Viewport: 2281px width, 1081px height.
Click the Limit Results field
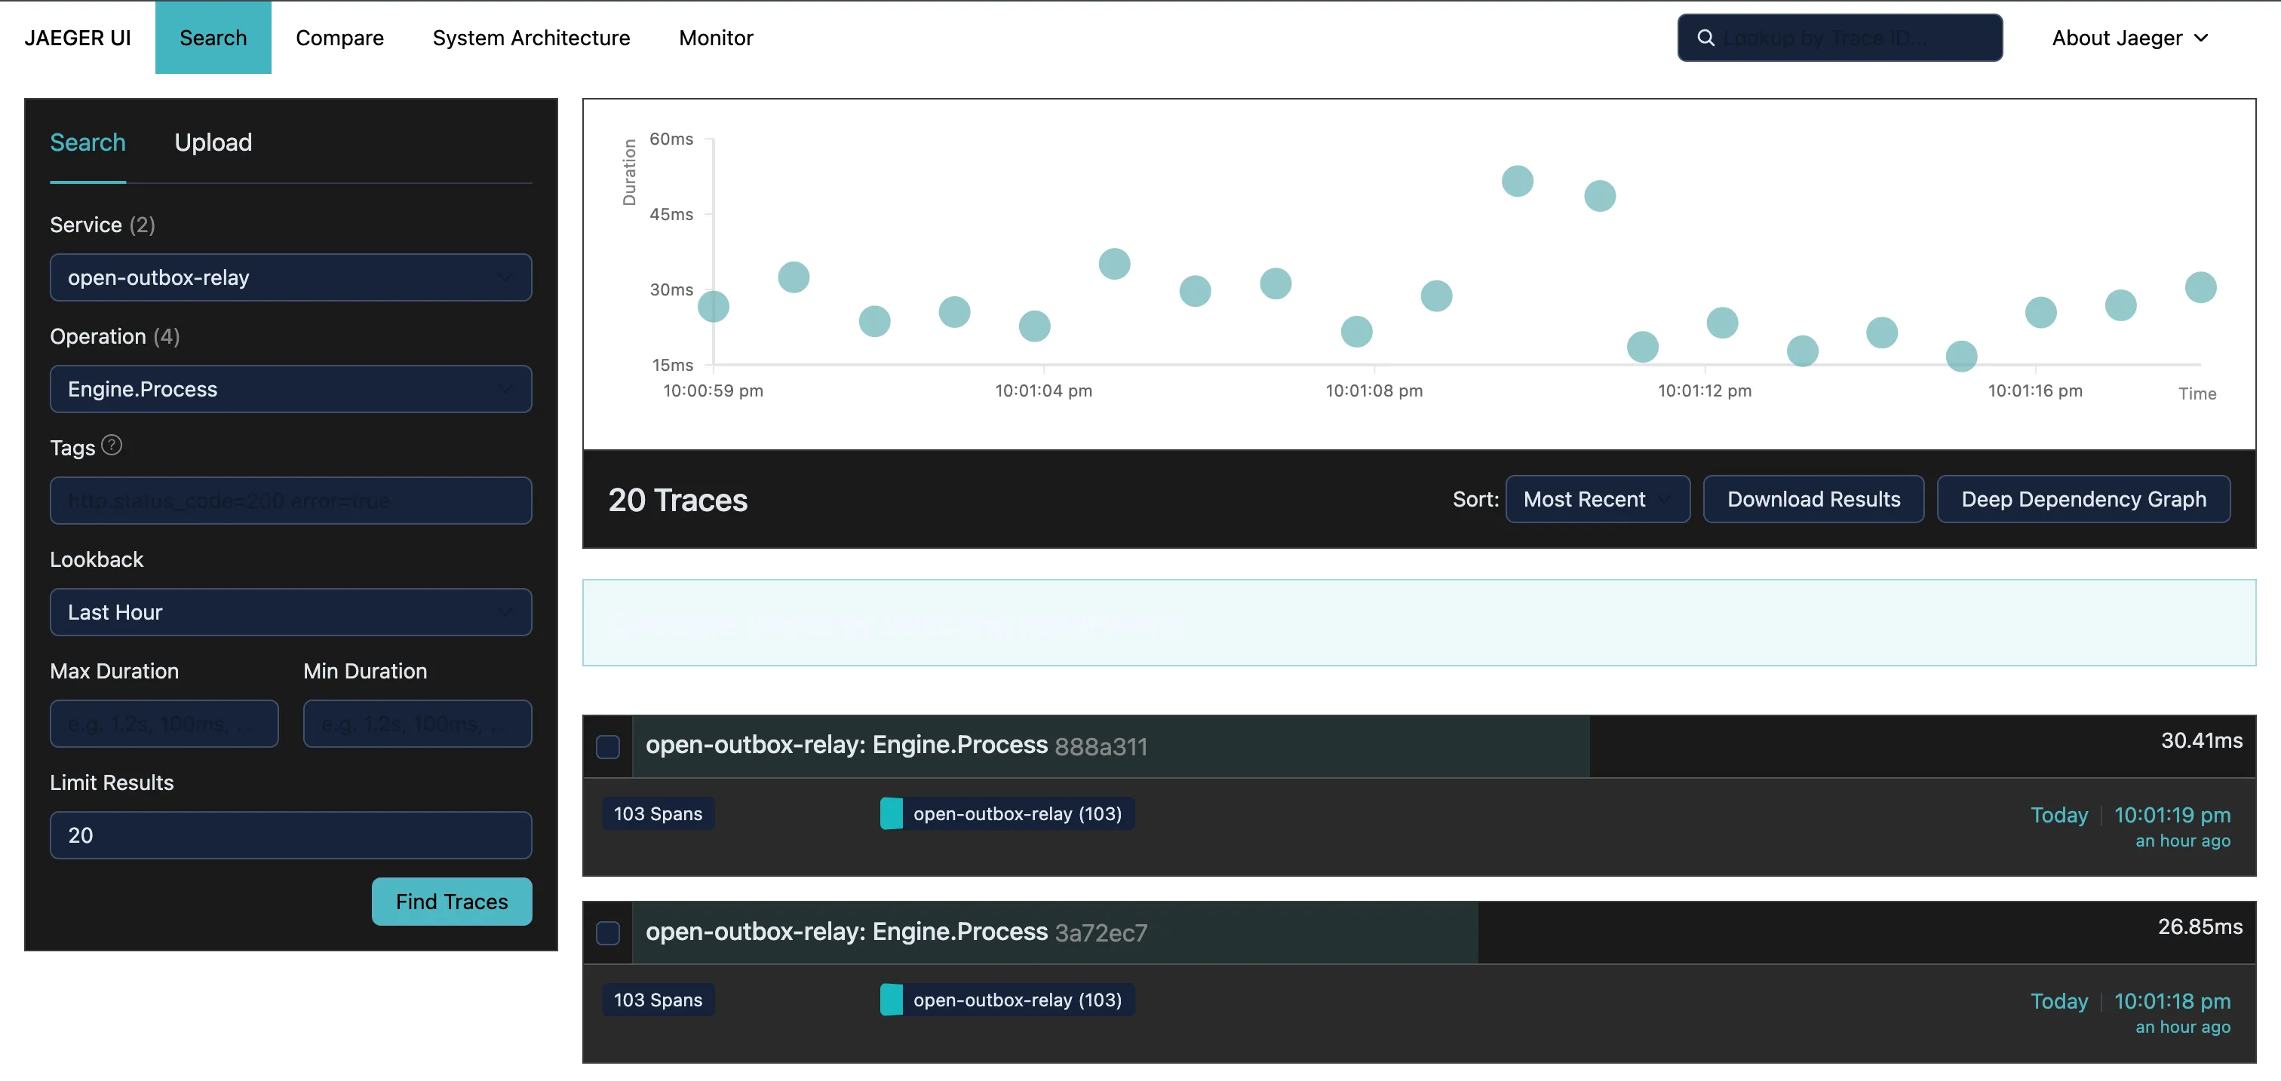pyautogui.click(x=290, y=835)
